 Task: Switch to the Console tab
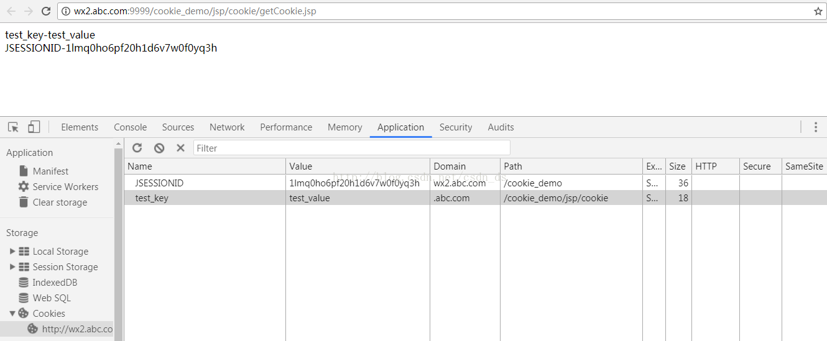[131, 127]
